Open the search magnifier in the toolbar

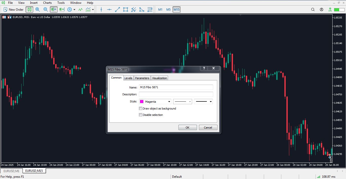(x=313, y=9)
